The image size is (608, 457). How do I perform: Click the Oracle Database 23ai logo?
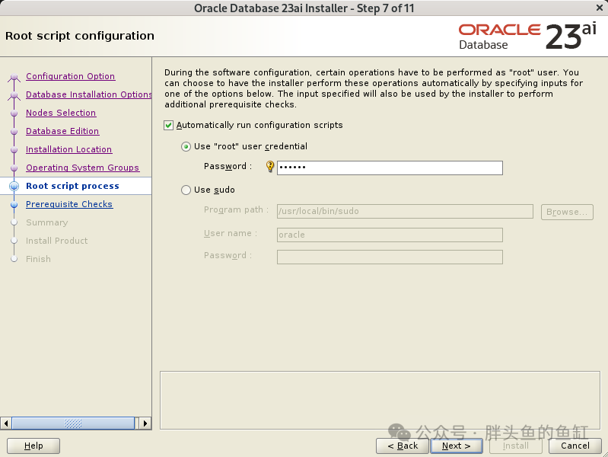[x=528, y=36]
